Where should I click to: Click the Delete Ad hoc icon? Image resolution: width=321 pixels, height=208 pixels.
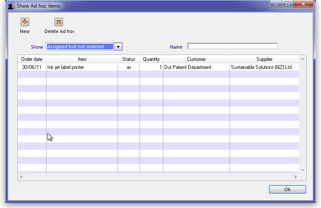tap(59, 22)
